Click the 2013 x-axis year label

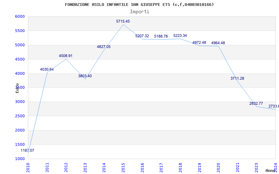point(85,168)
